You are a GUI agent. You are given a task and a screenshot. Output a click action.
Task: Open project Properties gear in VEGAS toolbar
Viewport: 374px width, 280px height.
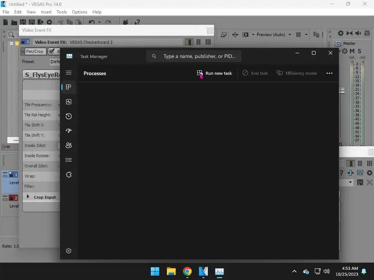49,22
